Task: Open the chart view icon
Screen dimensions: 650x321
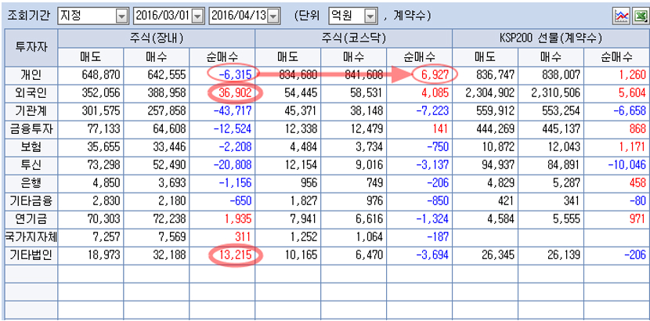Action: pyautogui.click(x=622, y=16)
